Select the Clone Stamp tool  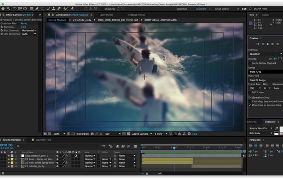(x=54, y=9)
